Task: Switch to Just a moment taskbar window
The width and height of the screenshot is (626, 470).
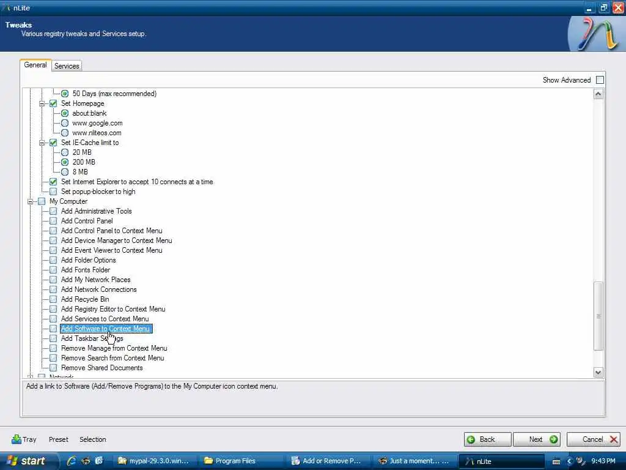Action: point(414,461)
